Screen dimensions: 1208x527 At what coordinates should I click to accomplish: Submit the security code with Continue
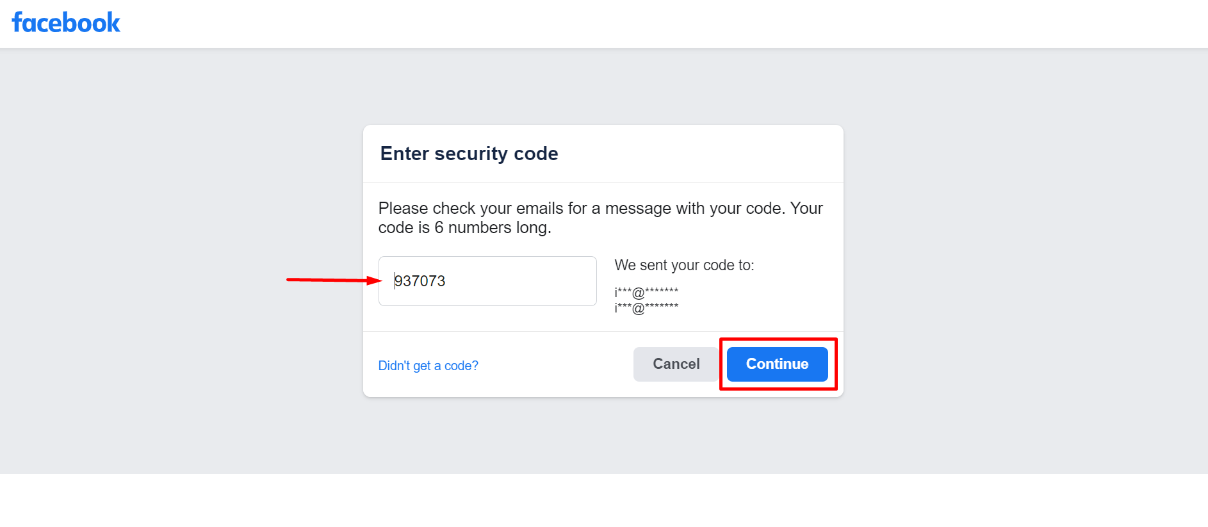pyautogui.click(x=776, y=364)
